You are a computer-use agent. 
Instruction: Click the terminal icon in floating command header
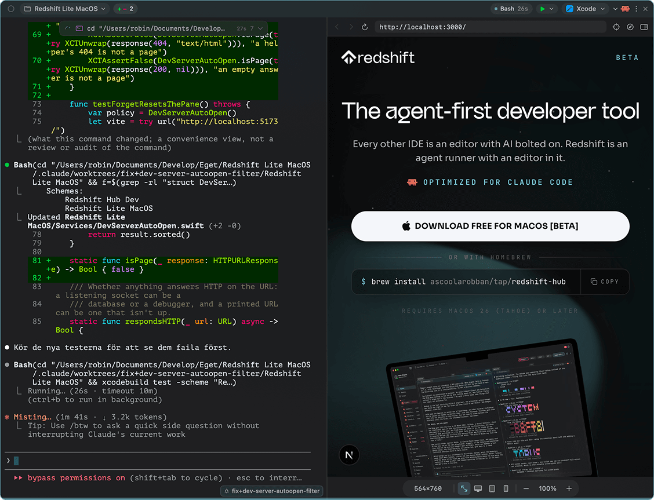(79, 29)
